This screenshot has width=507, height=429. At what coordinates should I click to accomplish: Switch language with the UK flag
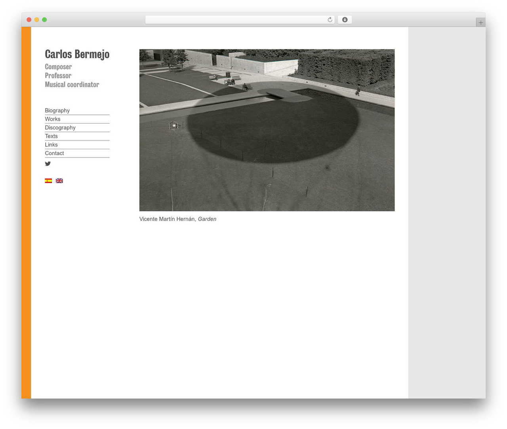[59, 181]
